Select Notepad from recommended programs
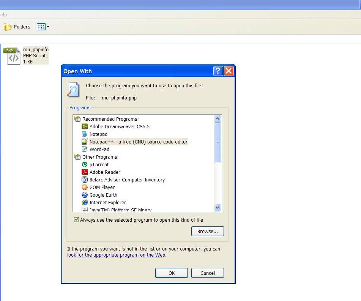 point(98,134)
